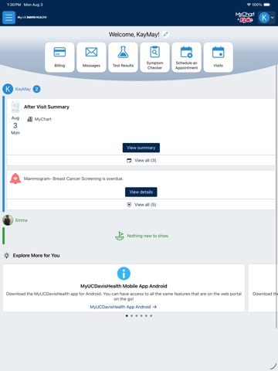Click the MyUCDavisHealth Mobile App Android heading
Screen dimensions: 278x371
coord(124,286)
